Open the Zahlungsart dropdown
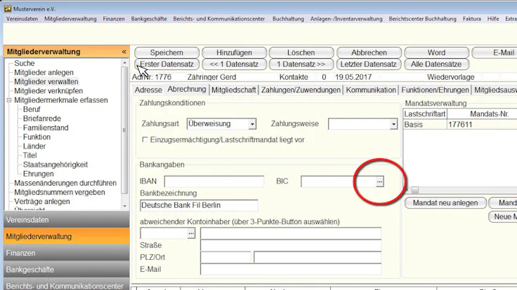The width and height of the screenshot is (517, 290). pos(252,124)
